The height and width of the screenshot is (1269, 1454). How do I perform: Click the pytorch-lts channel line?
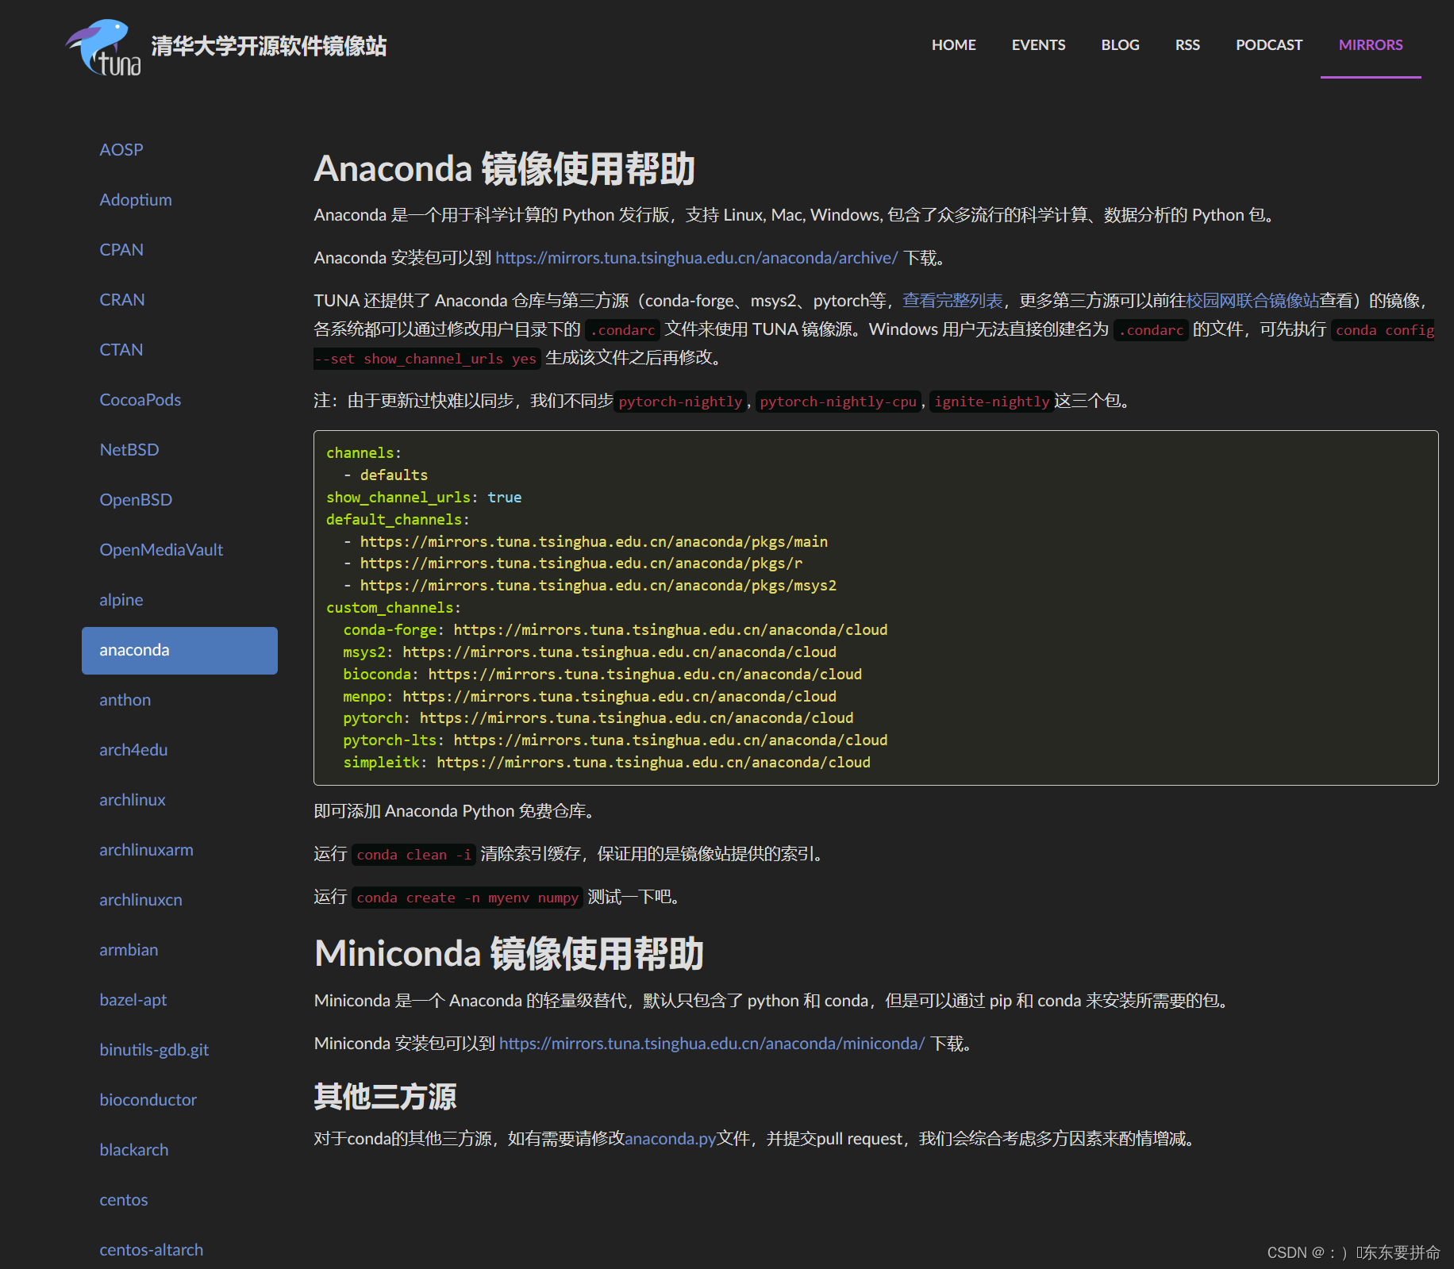[x=615, y=740]
